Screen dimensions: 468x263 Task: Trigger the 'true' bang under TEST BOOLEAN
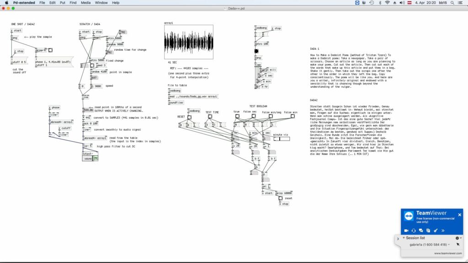(x=237, y=116)
